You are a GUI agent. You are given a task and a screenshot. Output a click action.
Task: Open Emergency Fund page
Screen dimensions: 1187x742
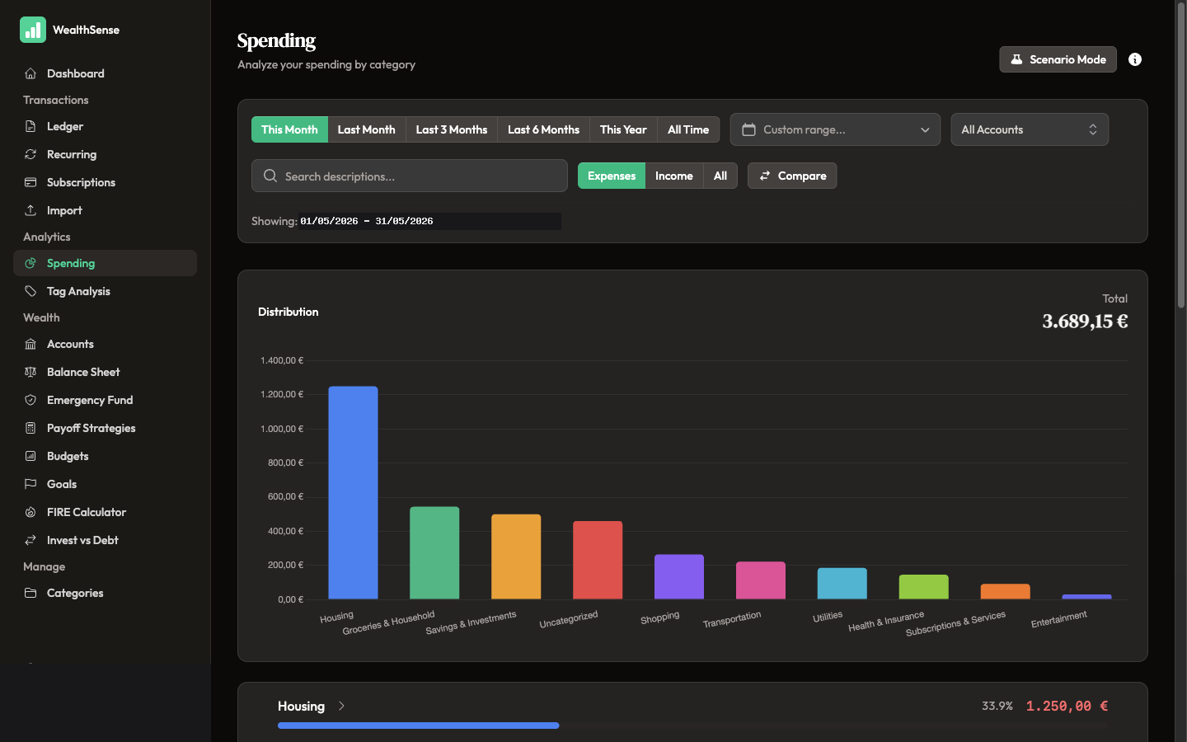click(x=105, y=400)
